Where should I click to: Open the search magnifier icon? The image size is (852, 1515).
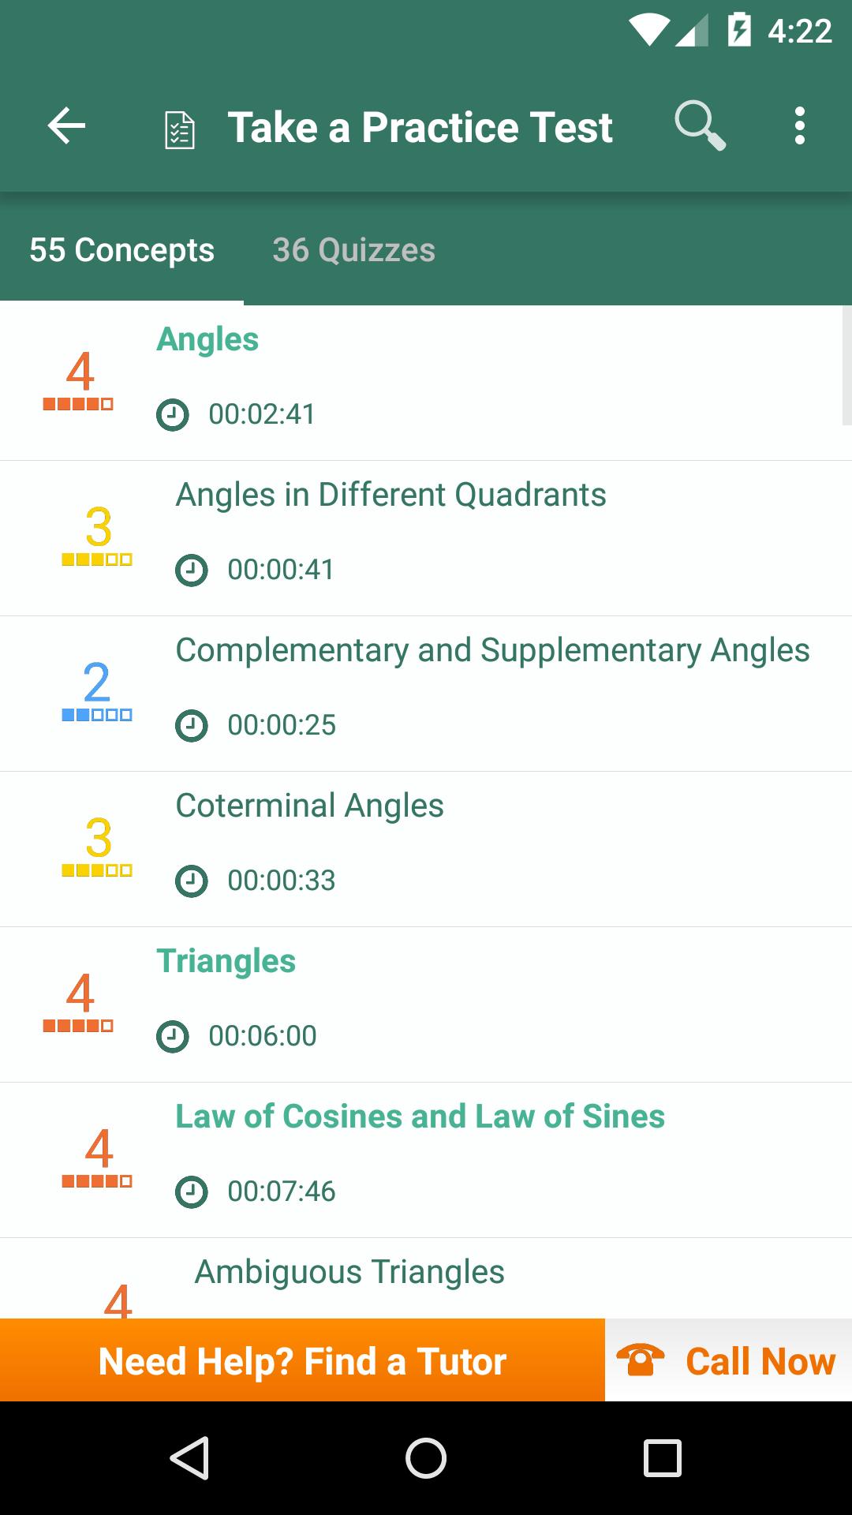click(x=700, y=126)
